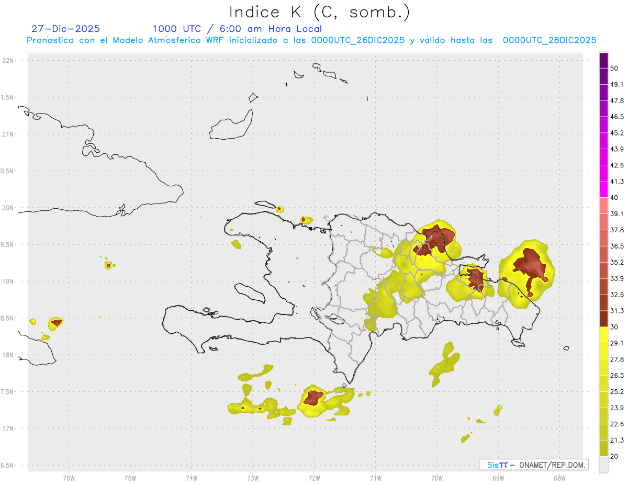
Task: Click the longitude label "73W"
Action: (x=253, y=478)
